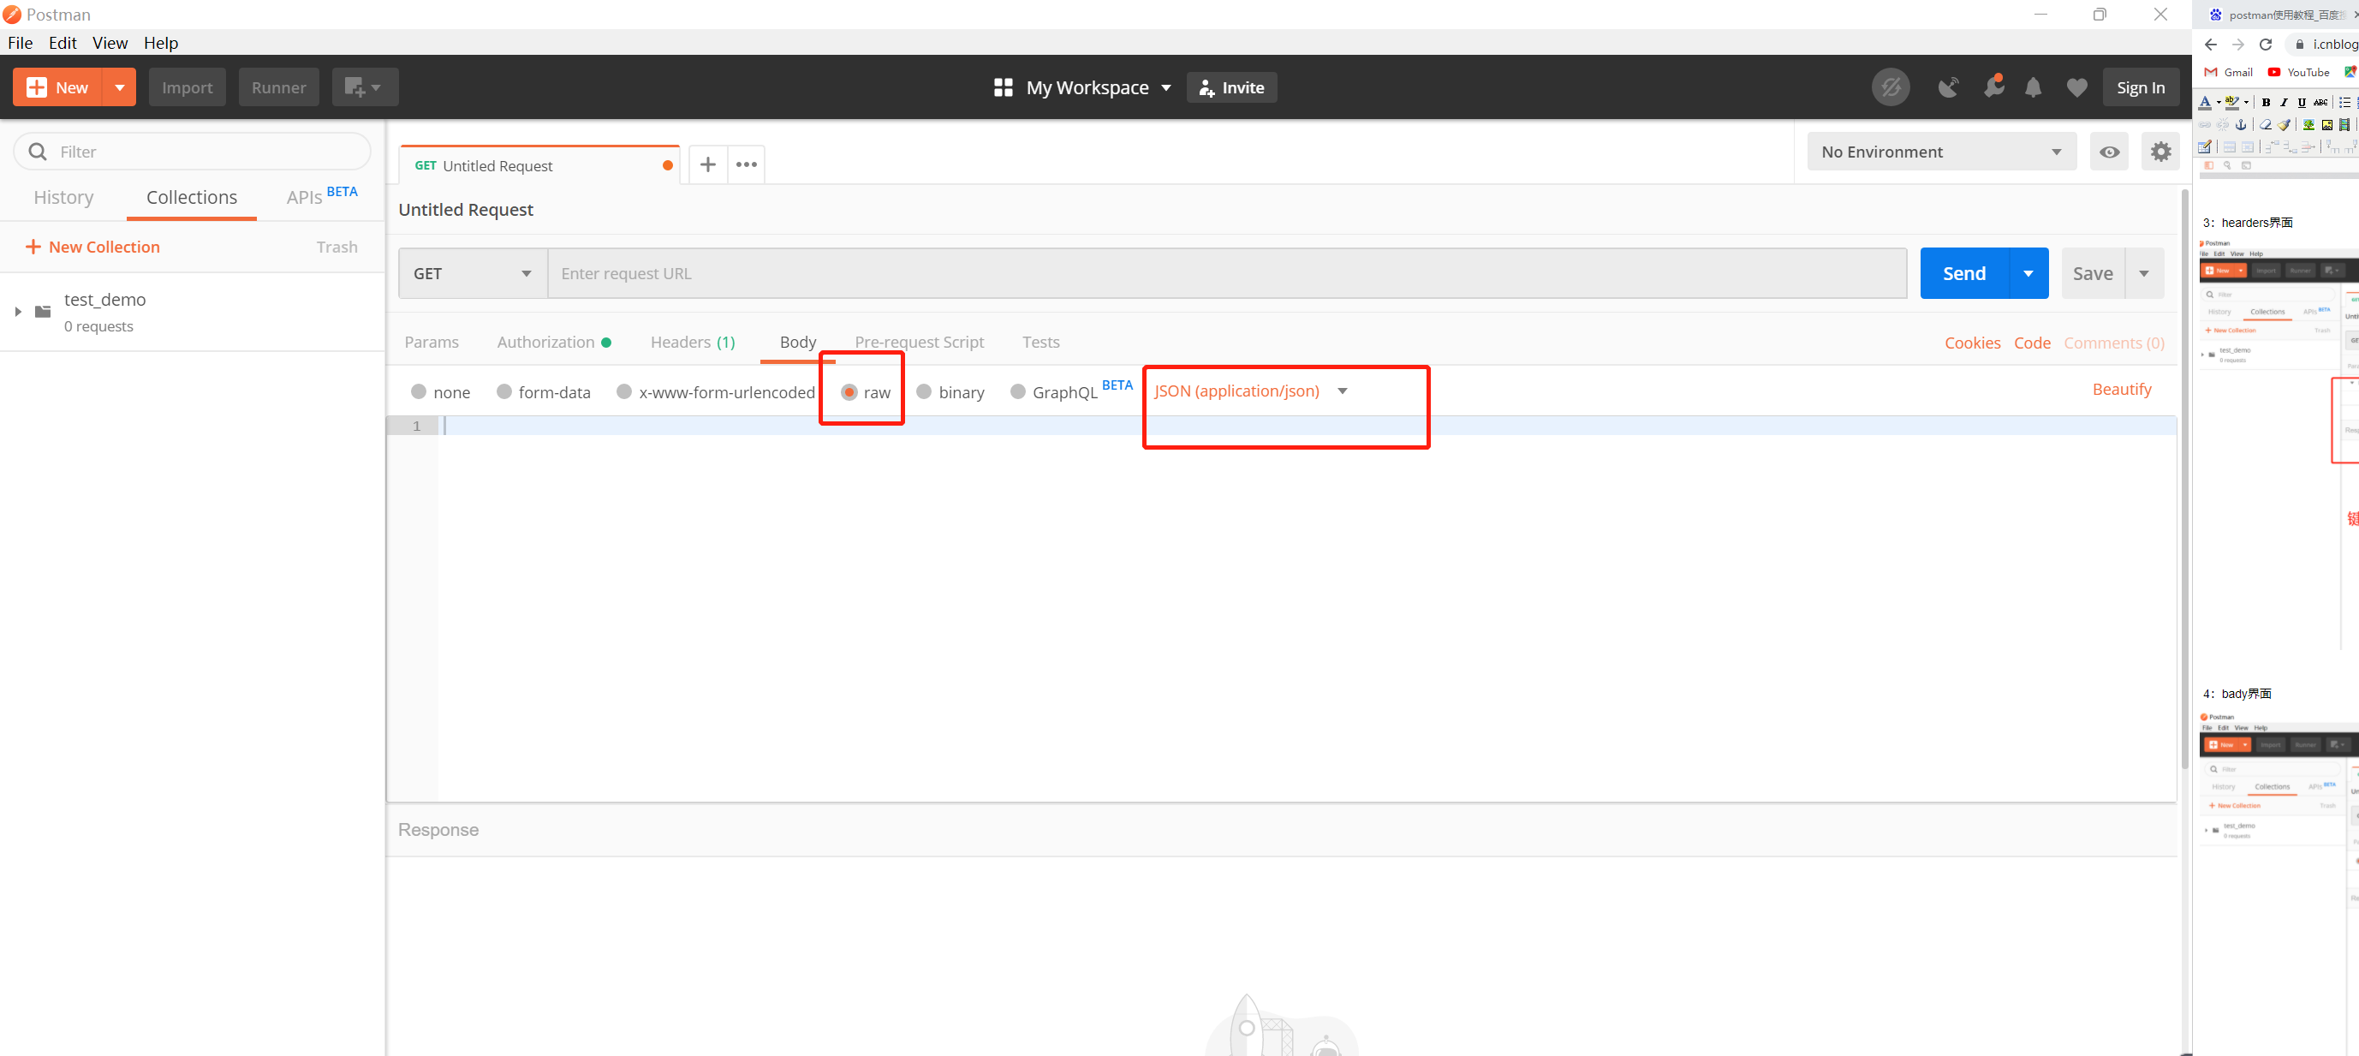Open the Save button dropdown arrow
The width and height of the screenshot is (2359, 1056).
click(2144, 273)
